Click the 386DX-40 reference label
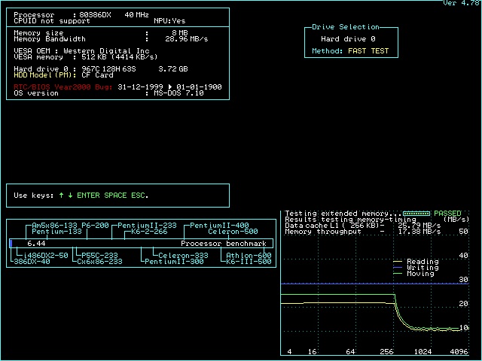 (32, 262)
